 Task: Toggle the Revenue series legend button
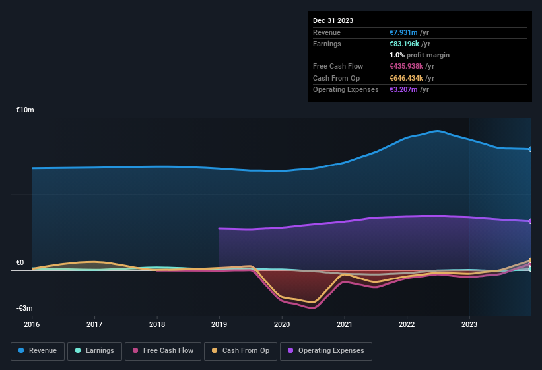pos(38,351)
